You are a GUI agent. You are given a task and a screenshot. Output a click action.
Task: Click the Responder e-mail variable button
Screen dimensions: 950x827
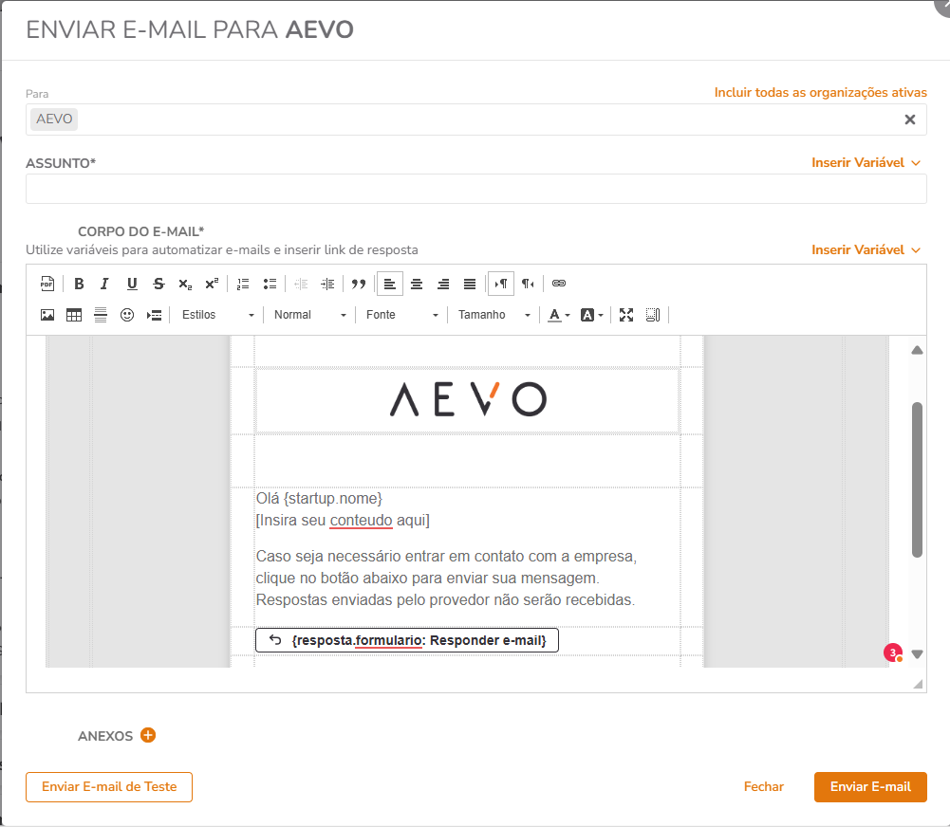pos(407,640)
